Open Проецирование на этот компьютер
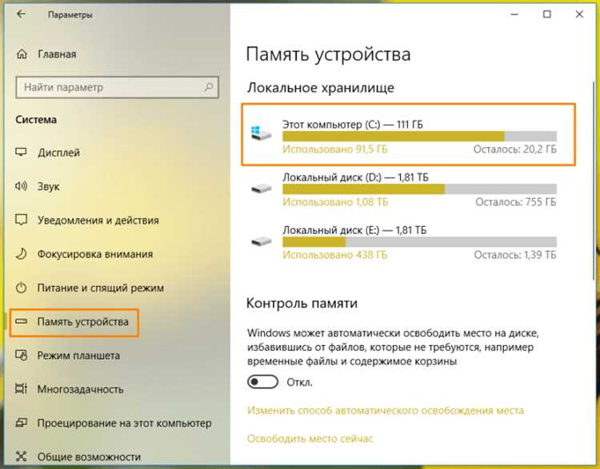 point(124,423)
